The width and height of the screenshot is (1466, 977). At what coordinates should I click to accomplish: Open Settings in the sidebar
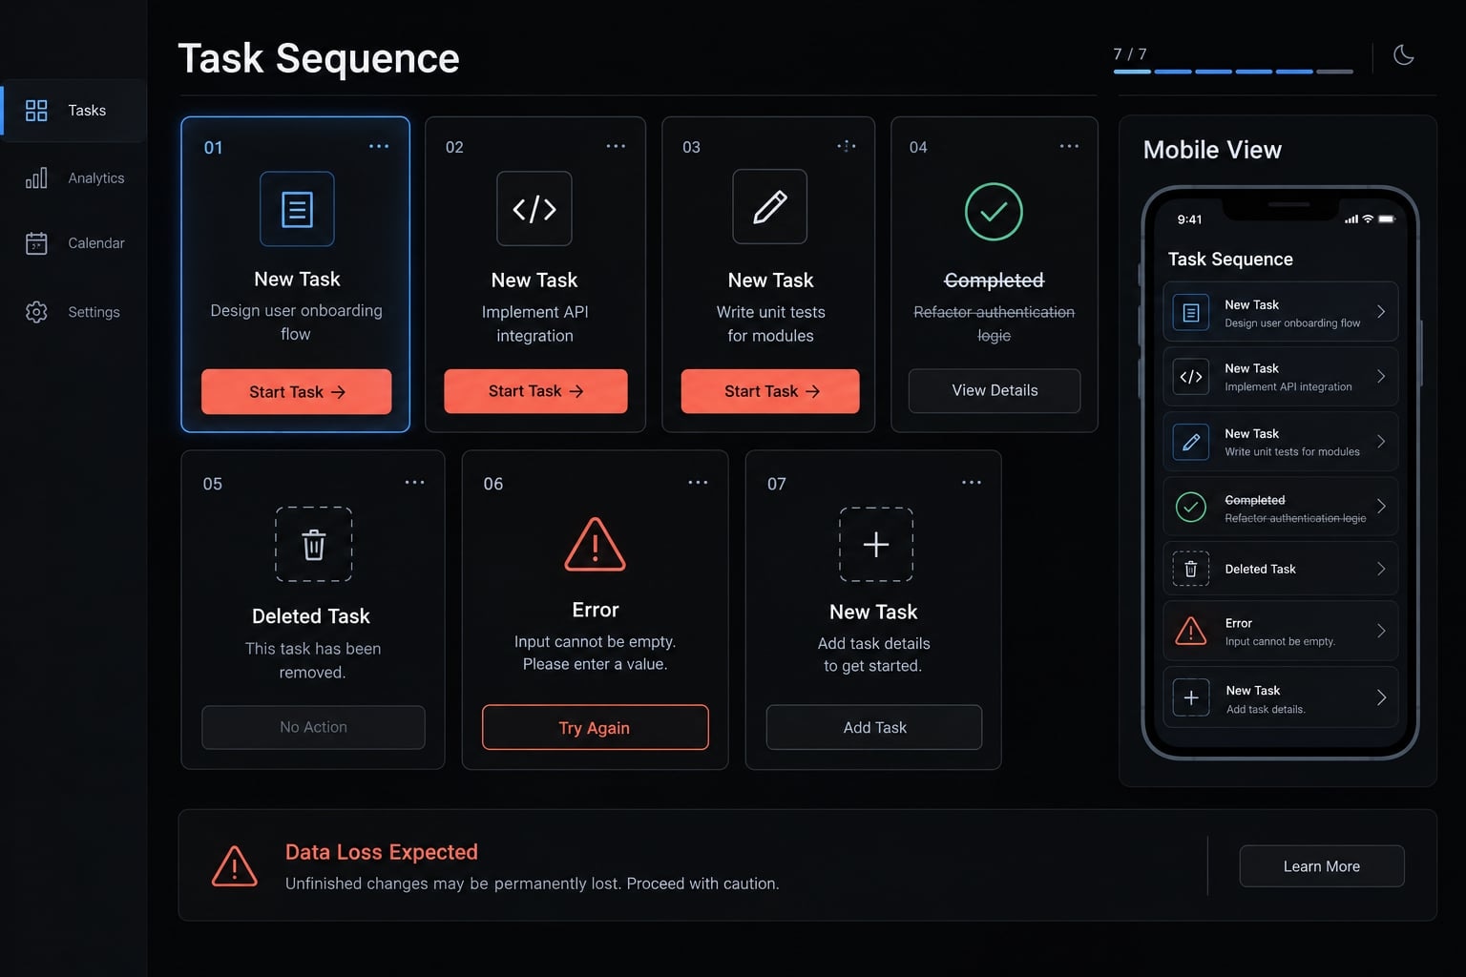point(73,312)
